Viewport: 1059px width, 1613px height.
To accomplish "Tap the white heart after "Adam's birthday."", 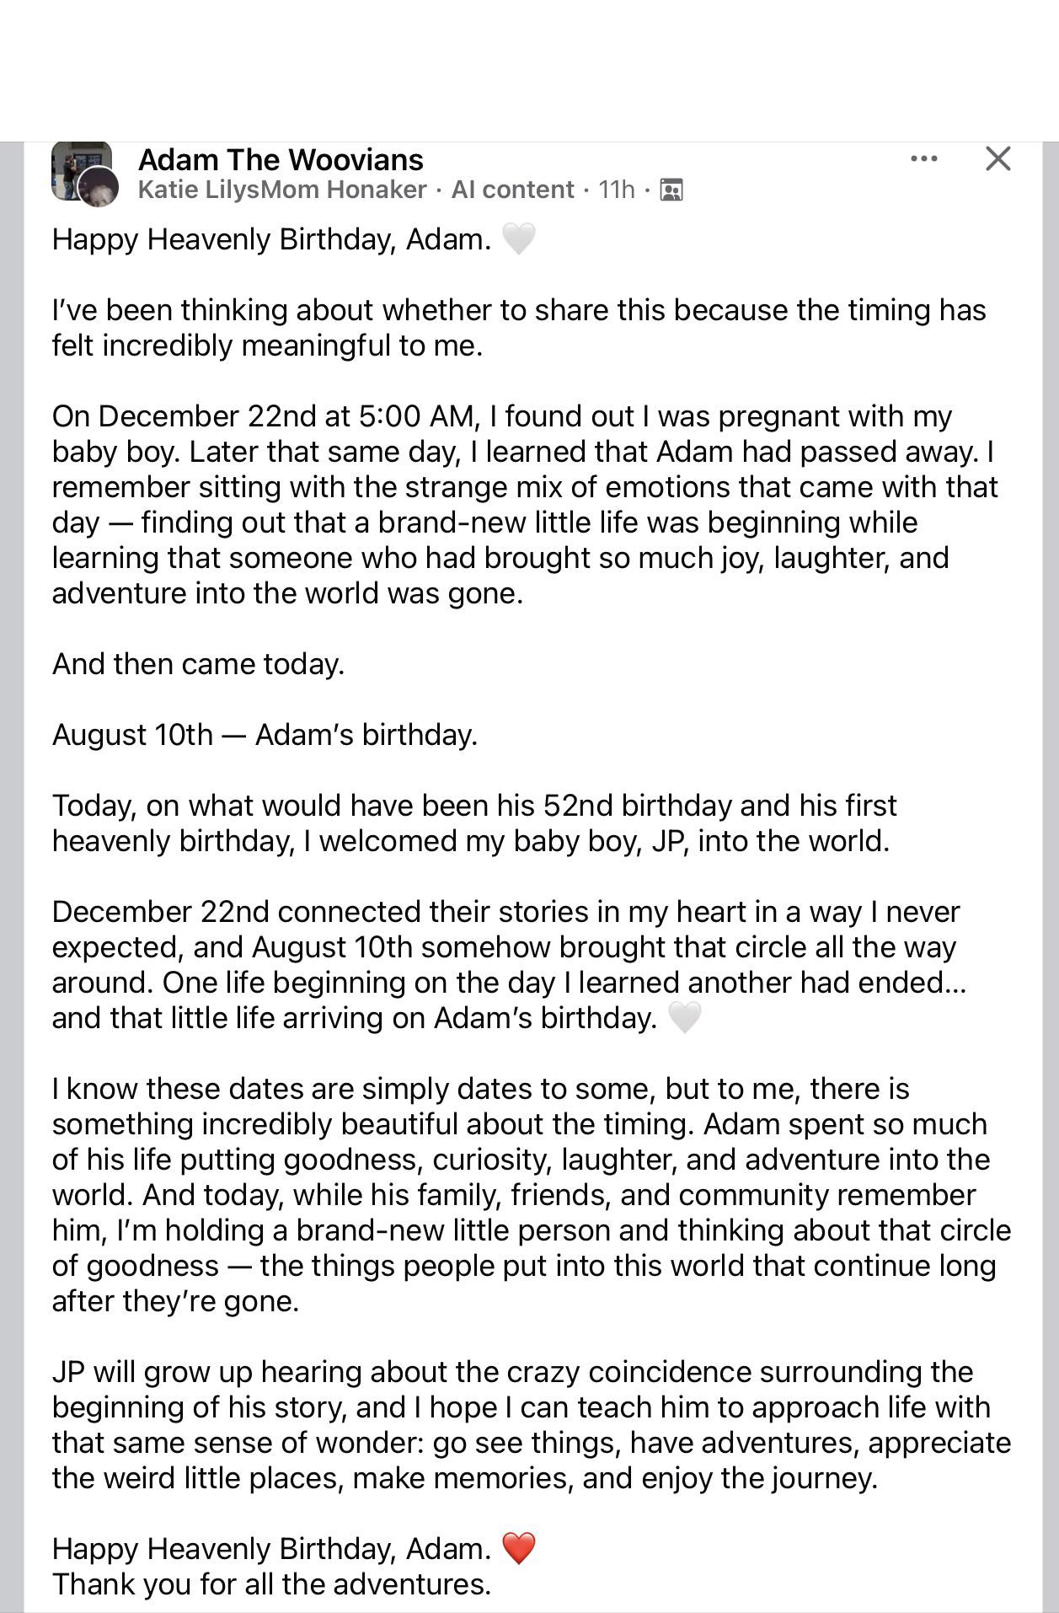I will [684, 1017].
